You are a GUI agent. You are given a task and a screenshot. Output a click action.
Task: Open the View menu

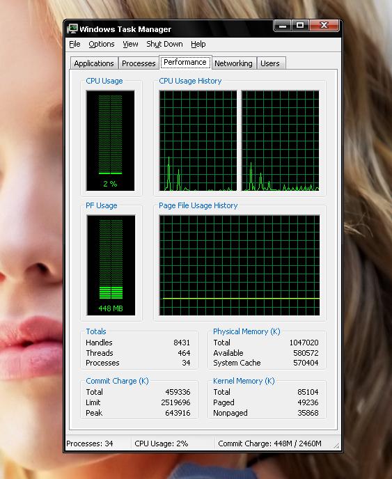point(130,45)
